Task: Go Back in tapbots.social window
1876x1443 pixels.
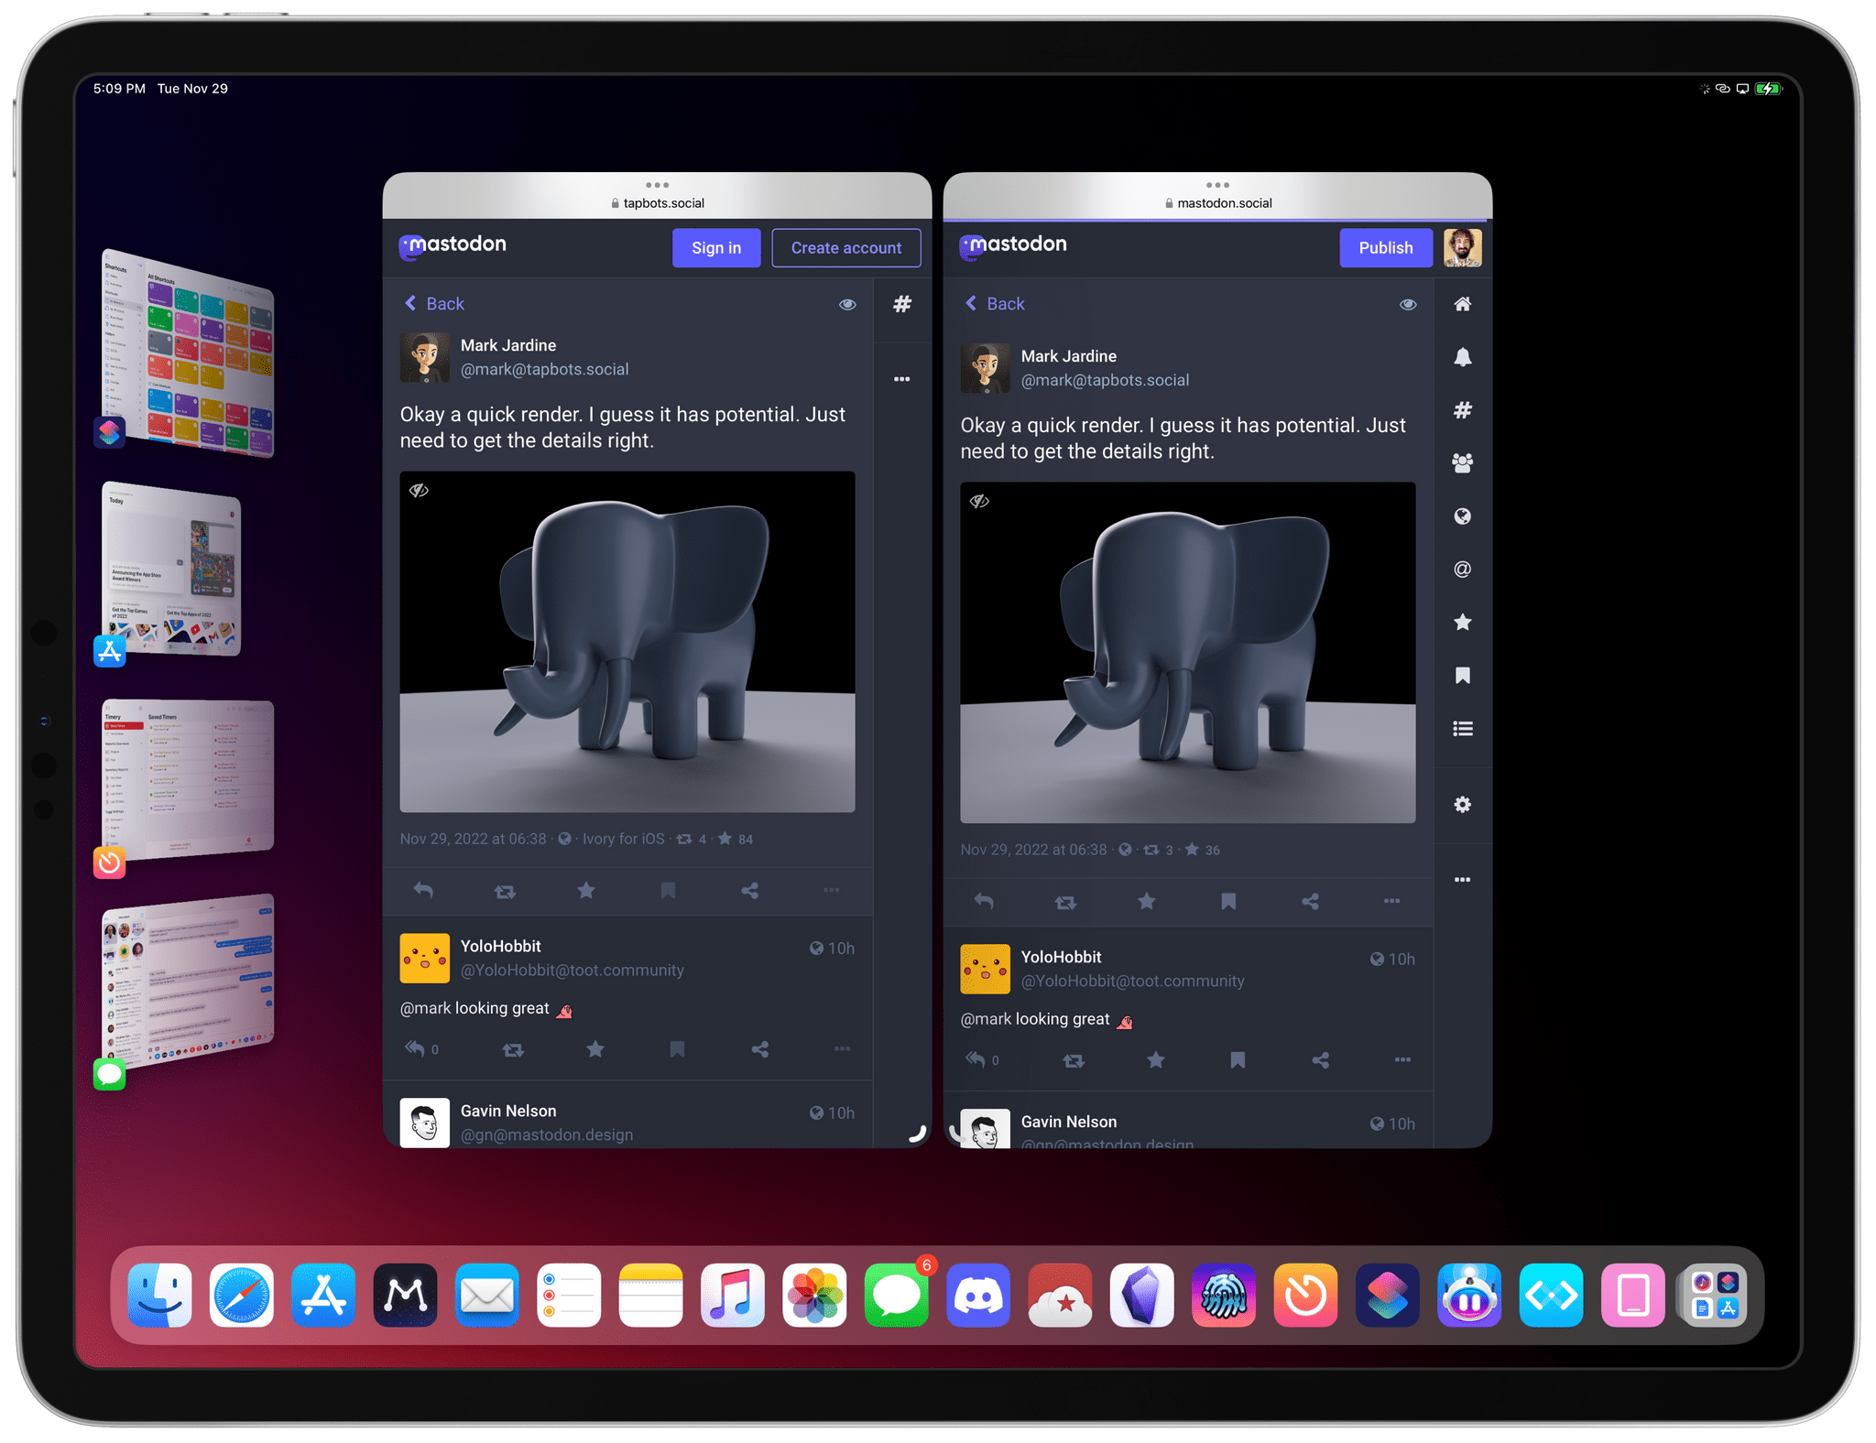Action: (434, 304)
